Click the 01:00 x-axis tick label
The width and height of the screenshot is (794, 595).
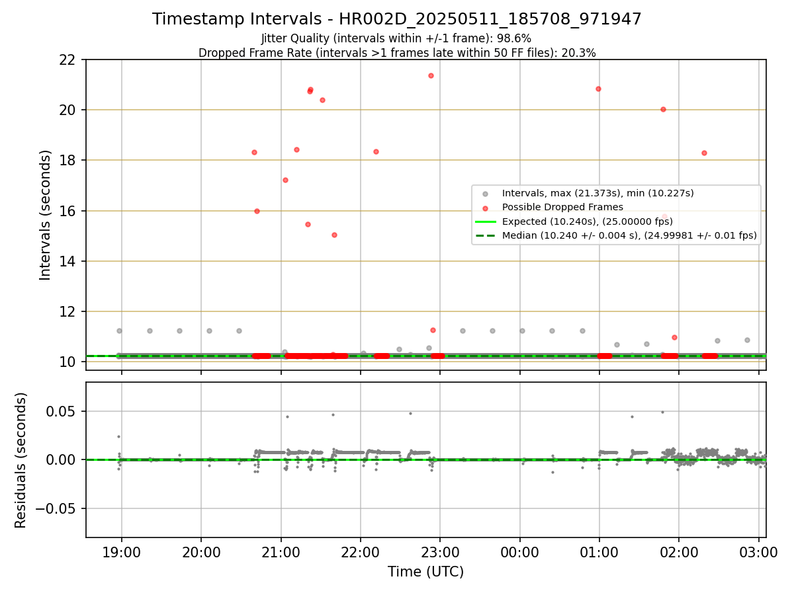click(x=599, y=551)
